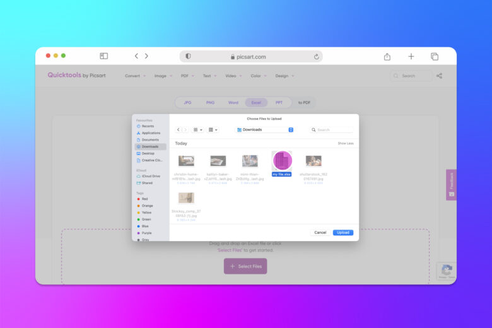Open icon view options dropdown
Screen dimensions: 492x328
(x=197, y=130)
